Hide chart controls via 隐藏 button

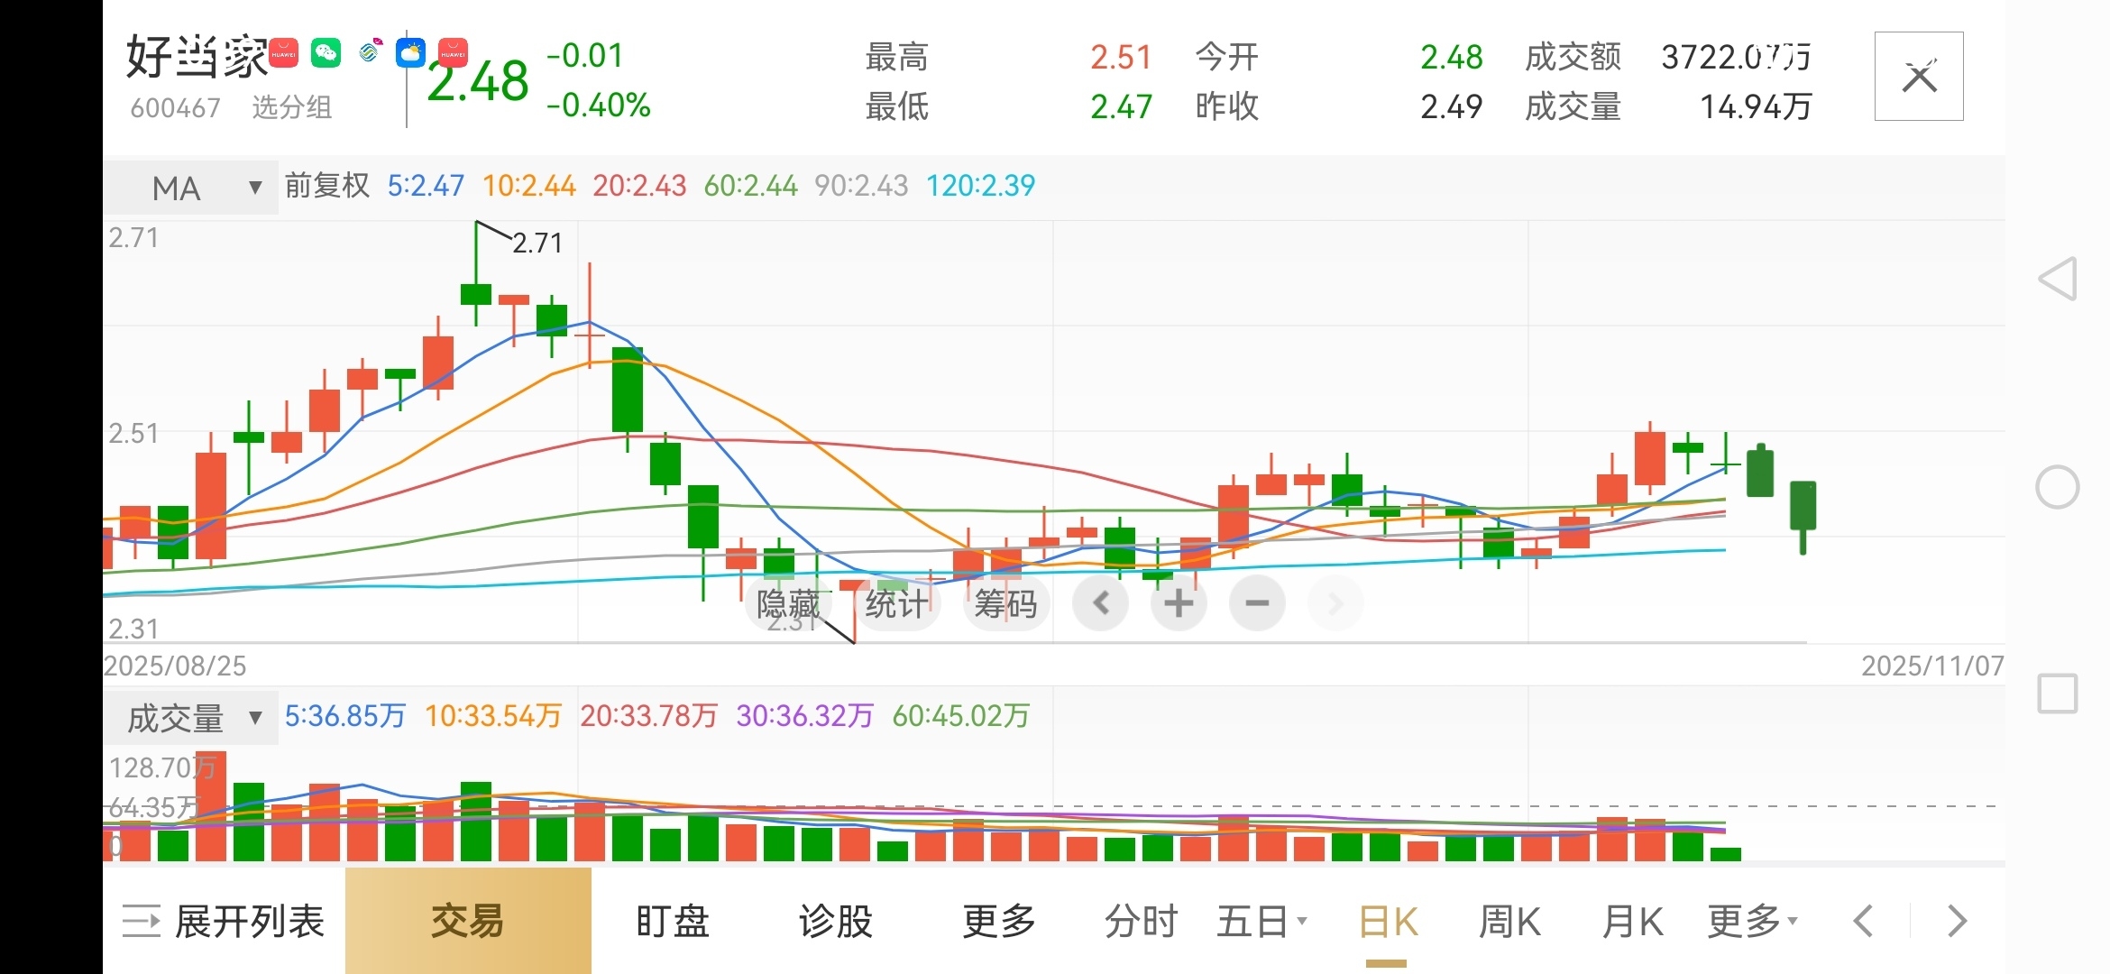pyautogui.click(x=788, y=603)
